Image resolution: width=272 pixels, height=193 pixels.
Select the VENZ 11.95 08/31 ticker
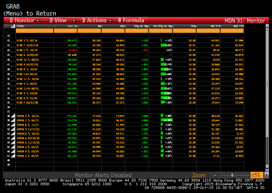coord(28,88)
